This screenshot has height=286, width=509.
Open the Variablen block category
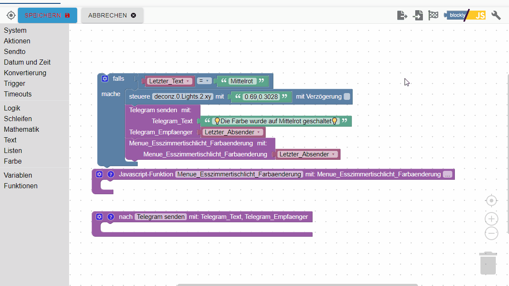pyautogui.click(x=18, y=176)
